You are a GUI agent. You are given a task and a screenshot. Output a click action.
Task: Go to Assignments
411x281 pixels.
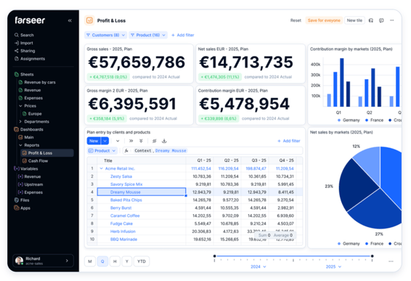(30, 59)
